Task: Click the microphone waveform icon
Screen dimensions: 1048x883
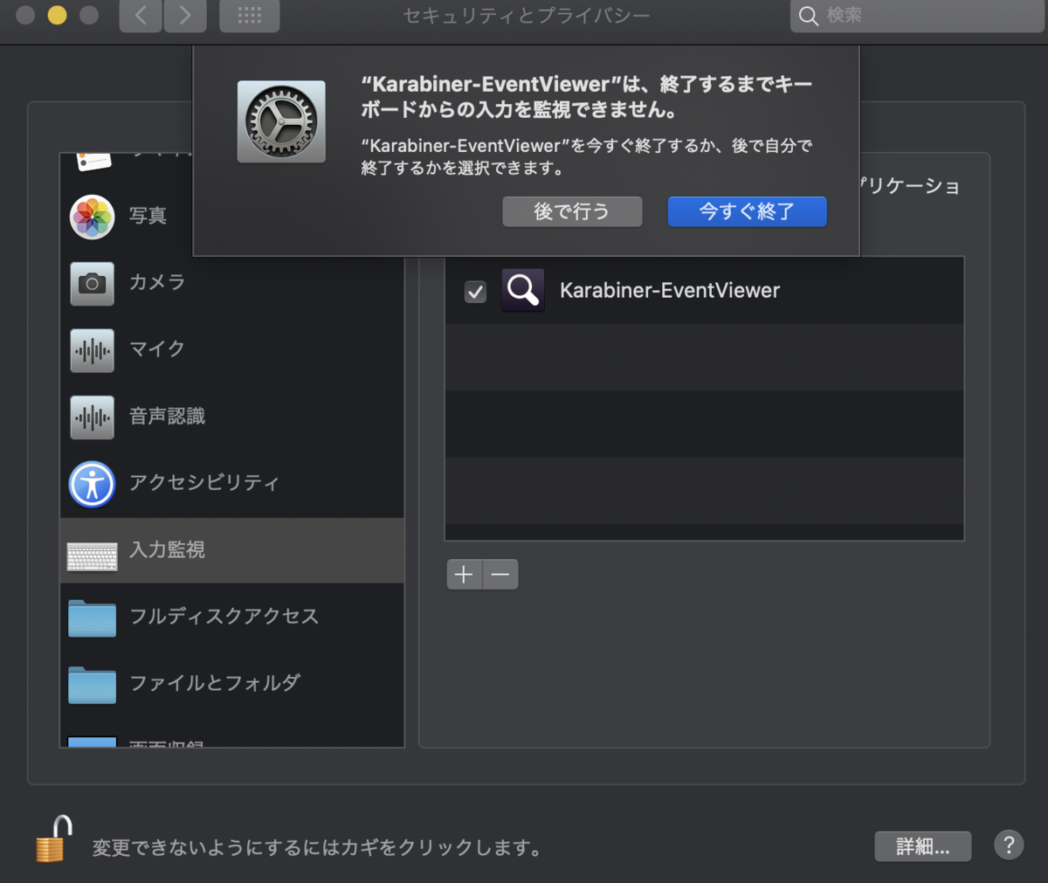Action: coord(92,350)
